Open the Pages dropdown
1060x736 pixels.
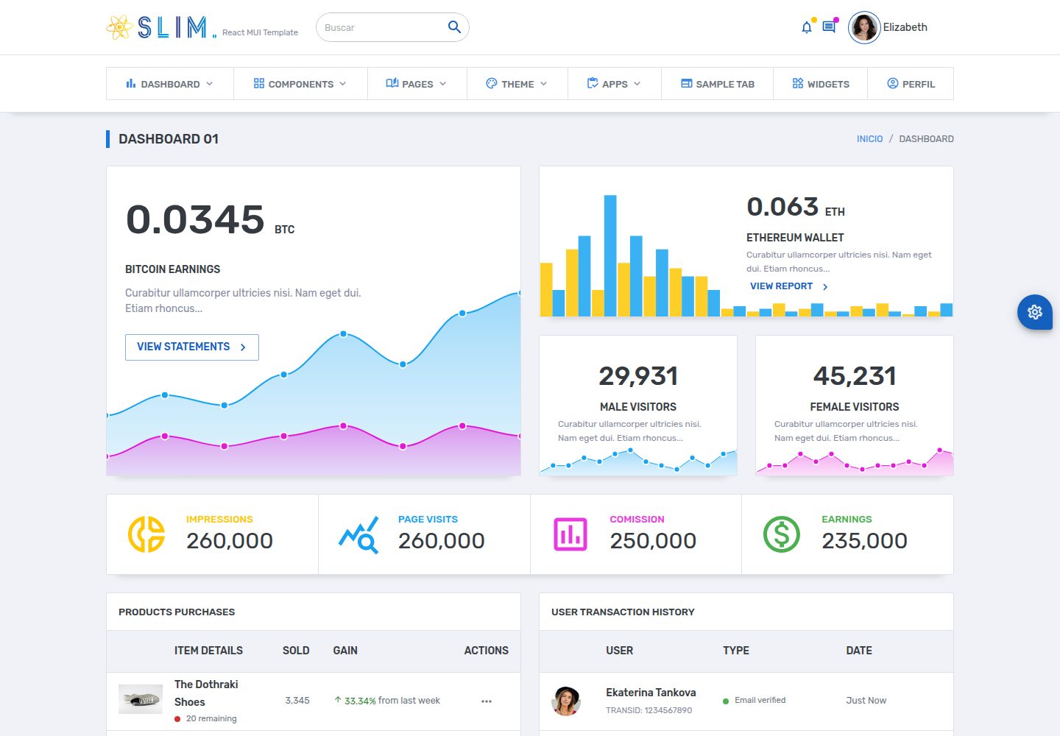pyautogui.click(x=417, y=84)
